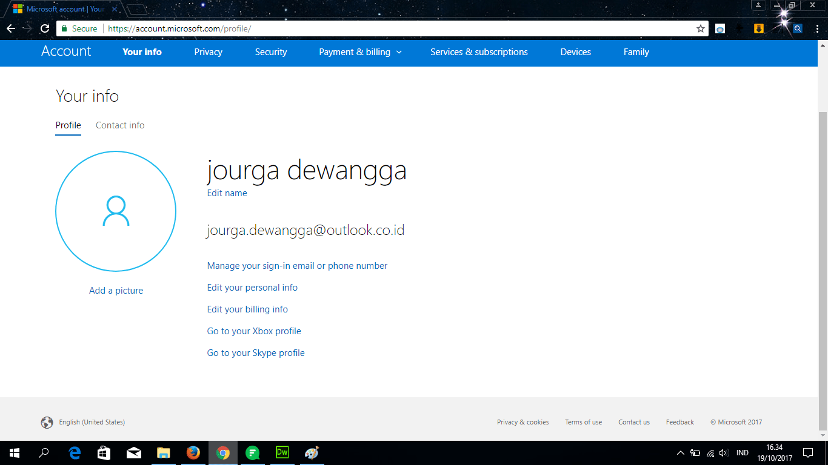
Task: Open Manage your sign-in email or phone number
Action: point(297,266)
